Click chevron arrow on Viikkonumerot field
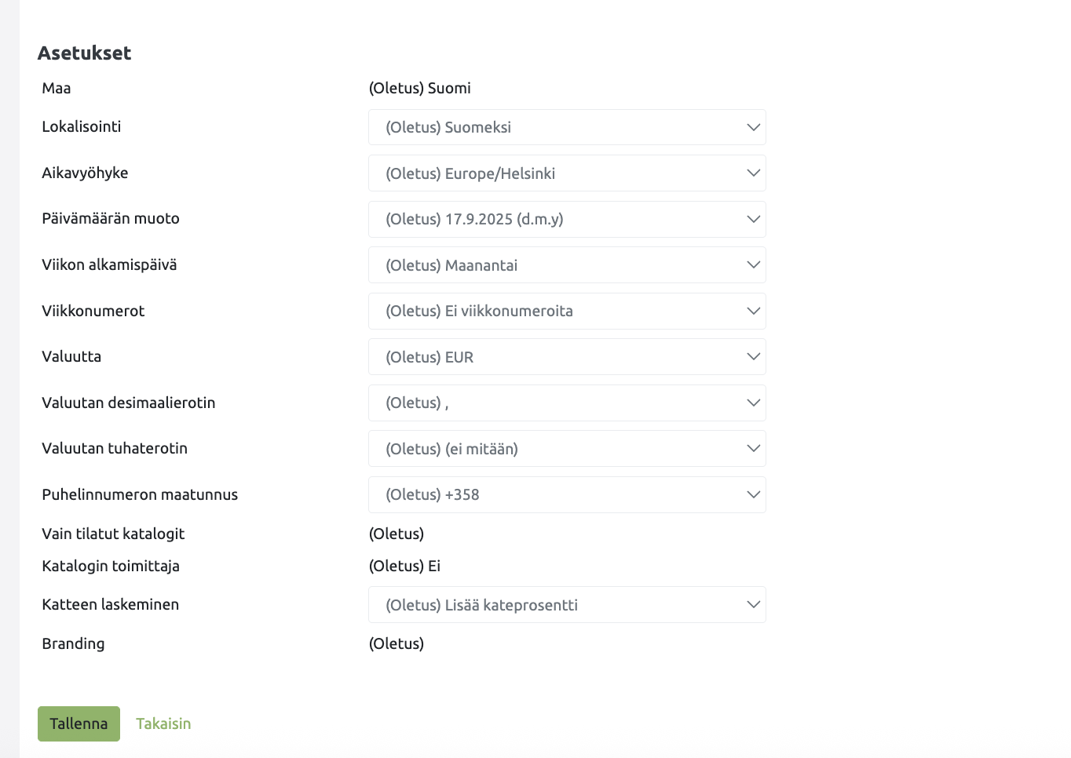The width and height of the screenshot is (1071, 758). (x=753, y=311)
